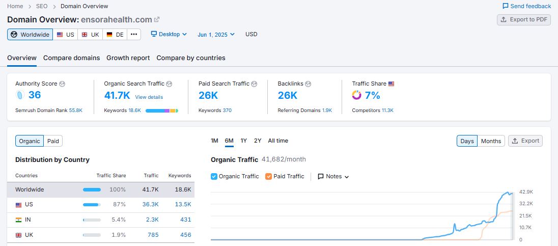Open the Desktop device dropdown

point(169,34)
